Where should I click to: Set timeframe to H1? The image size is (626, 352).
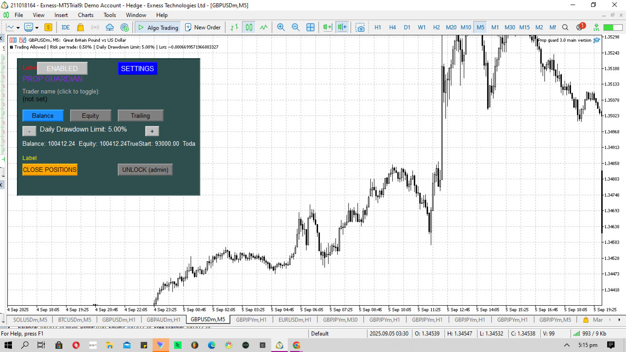point(378,27)
